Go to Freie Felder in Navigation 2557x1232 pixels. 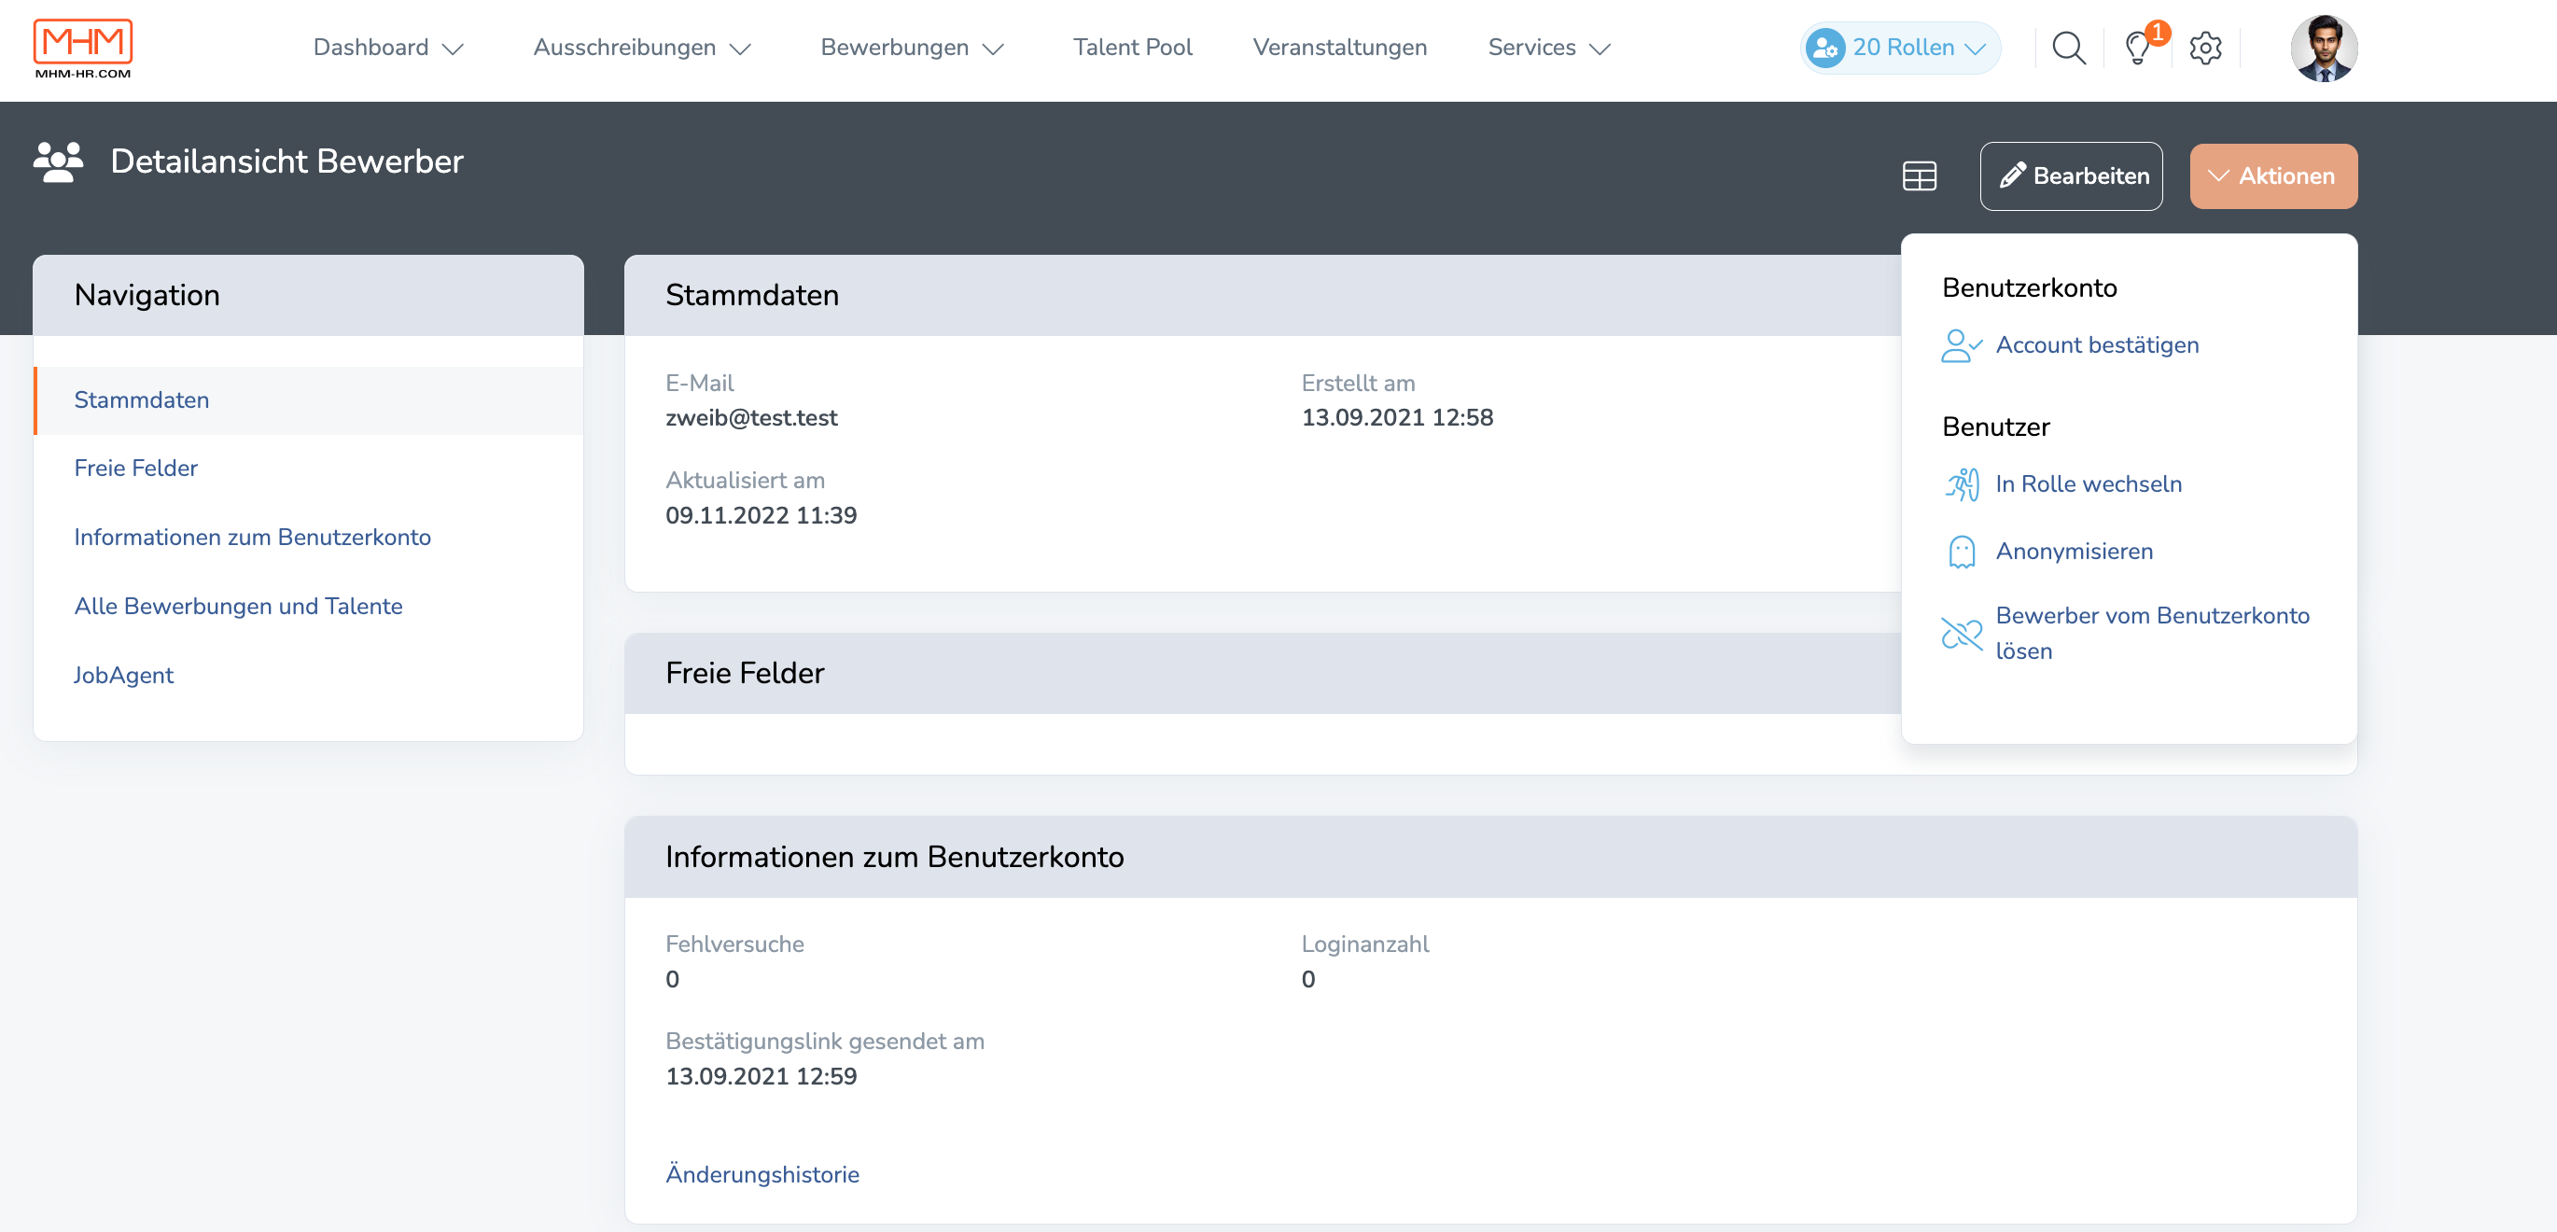[x=135, y=469]
